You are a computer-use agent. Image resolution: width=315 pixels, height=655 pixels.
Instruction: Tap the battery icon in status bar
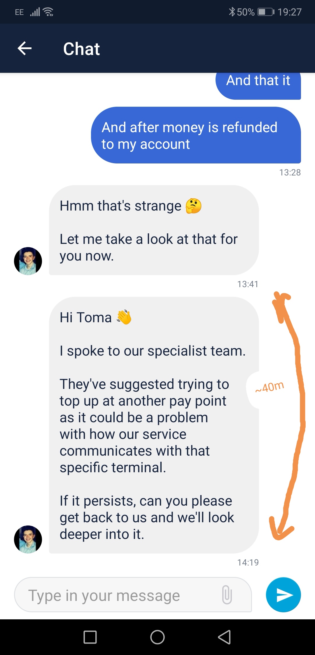[x=266, y=12]
